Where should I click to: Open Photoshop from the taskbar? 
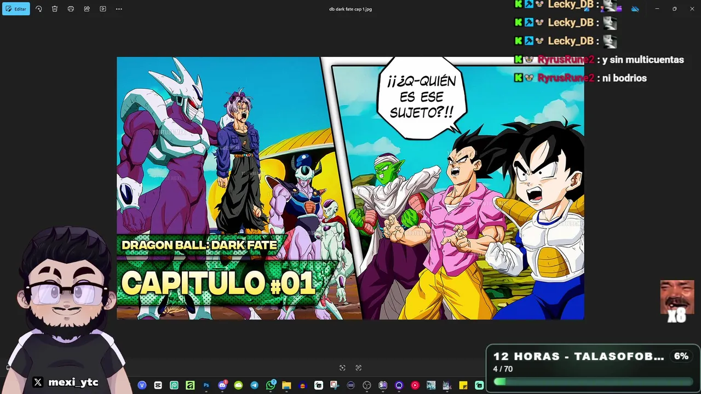point(206,385)
